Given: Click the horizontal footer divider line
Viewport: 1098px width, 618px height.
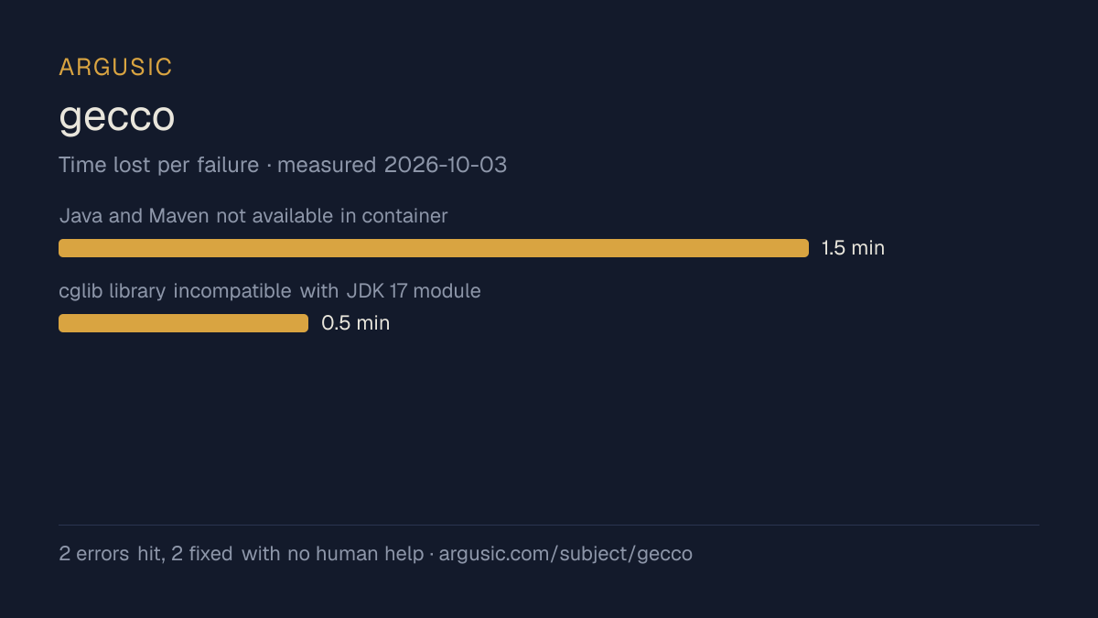Looking at the screenshot, I should pyautogui.click(x=549, y=525).
